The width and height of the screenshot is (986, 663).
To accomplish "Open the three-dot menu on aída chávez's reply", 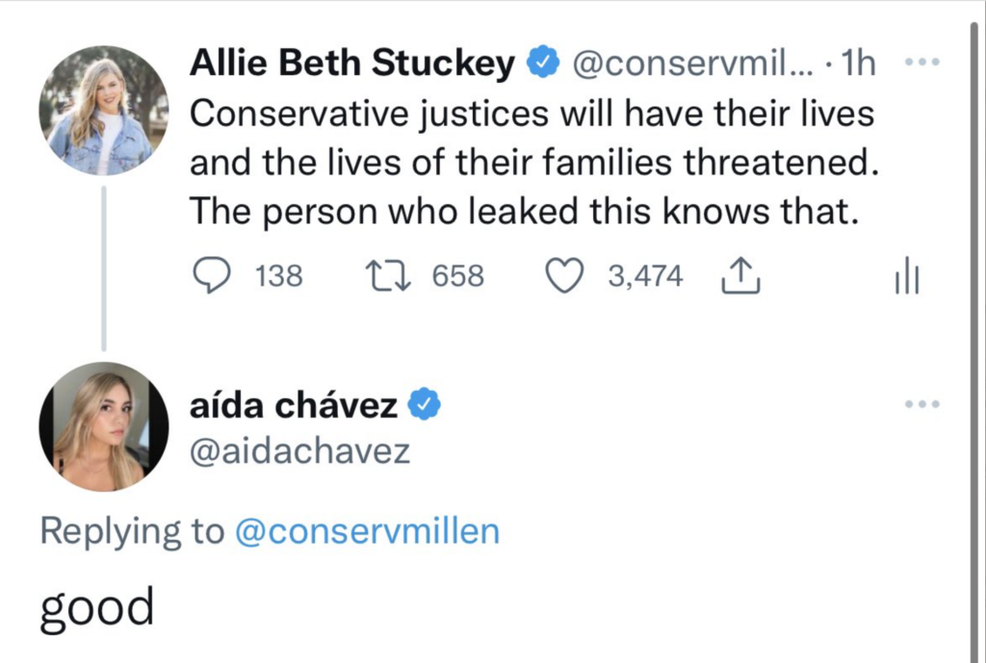I will tap(921, 405).
